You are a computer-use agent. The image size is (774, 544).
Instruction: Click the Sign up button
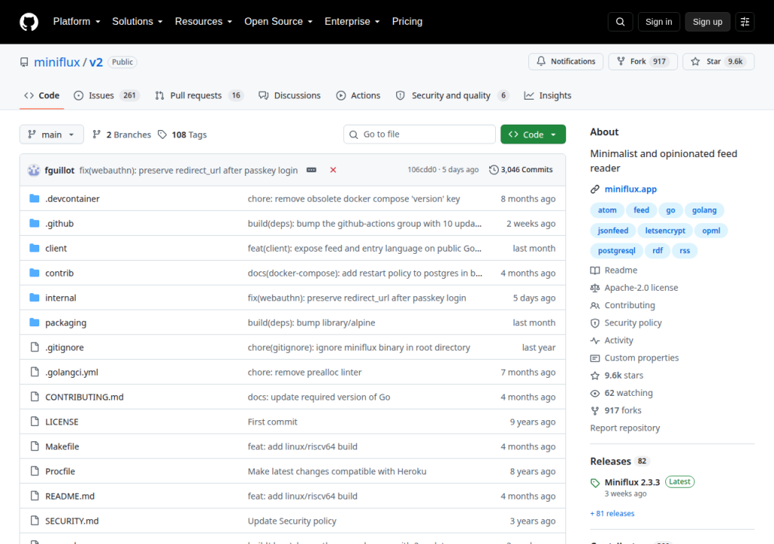(707, 22)
